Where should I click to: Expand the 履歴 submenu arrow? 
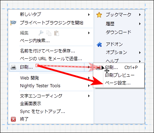tap(140, 24)
